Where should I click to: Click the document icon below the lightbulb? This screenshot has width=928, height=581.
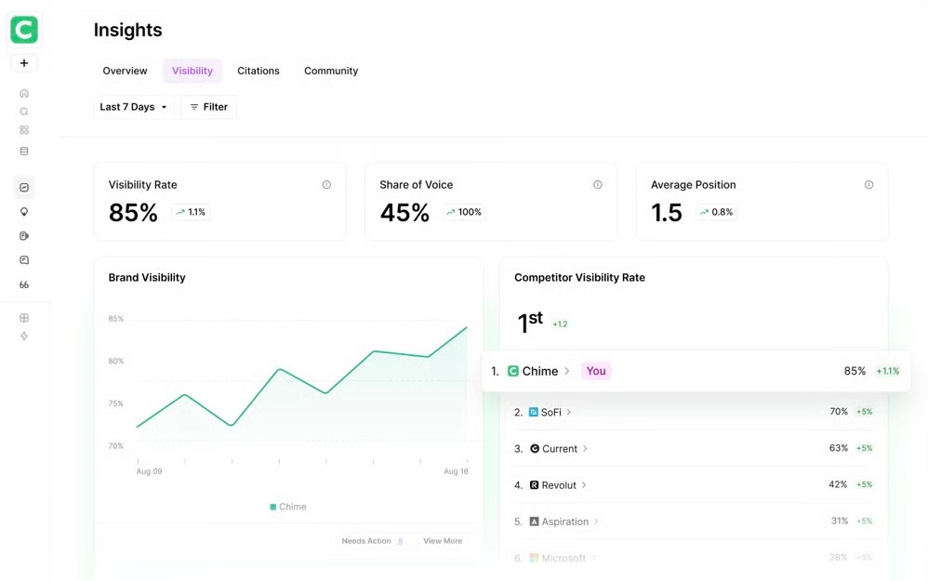pyautogui.click(x=24, y=236)
